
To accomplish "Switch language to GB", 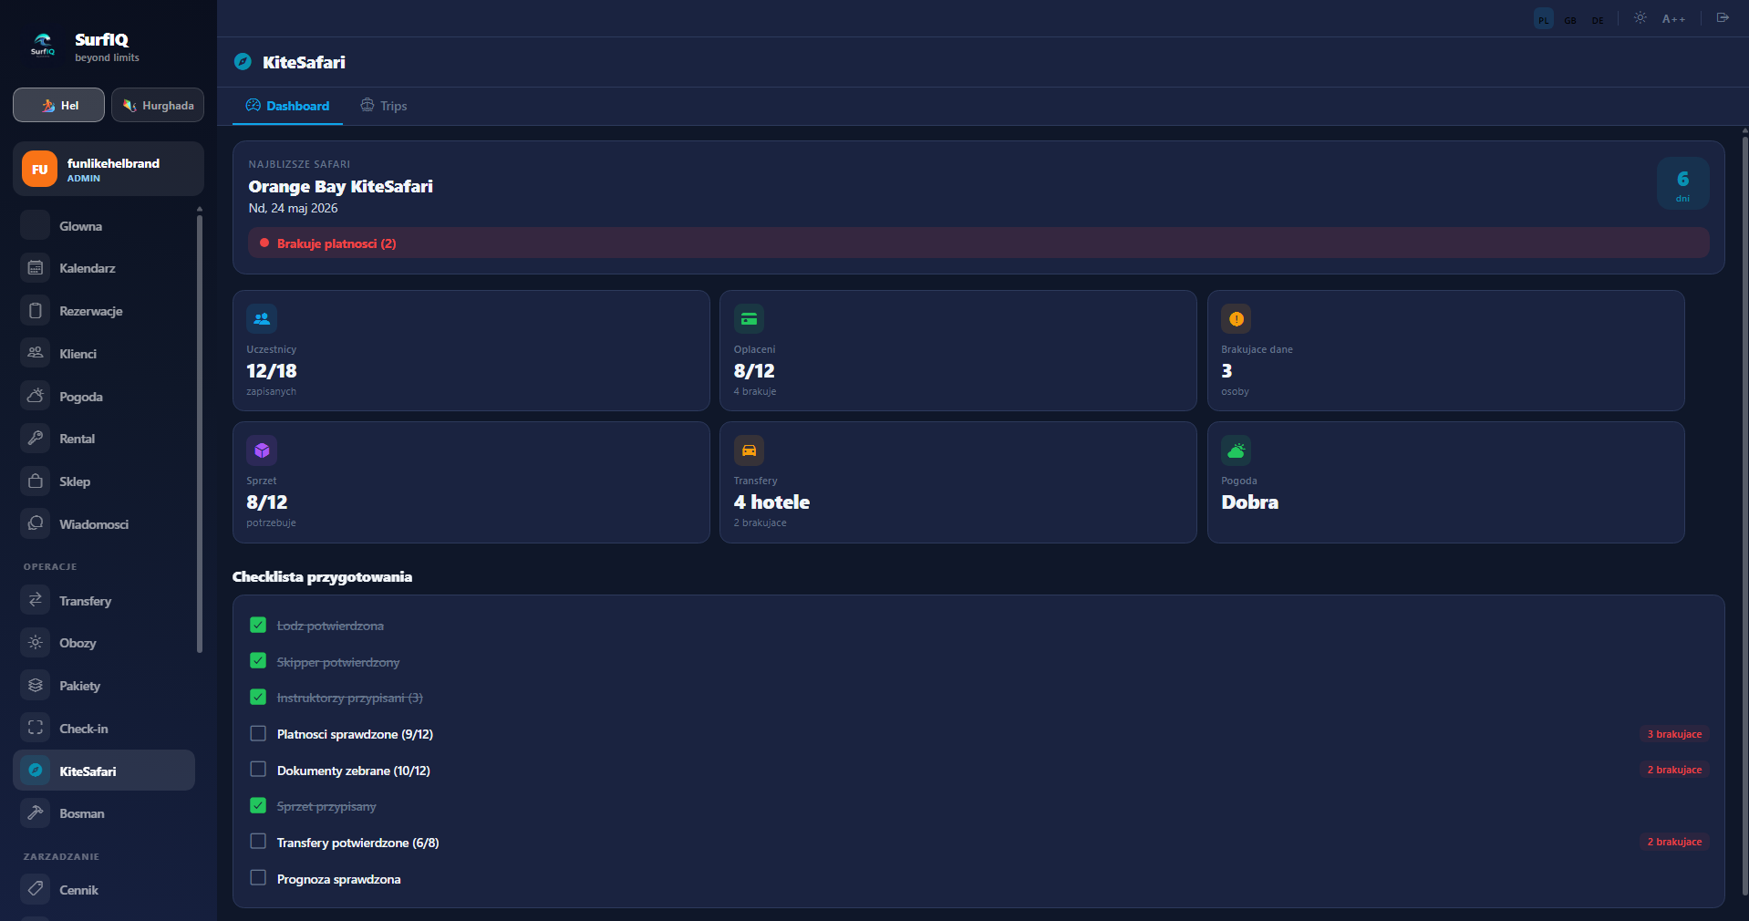I will (1570, 19).
